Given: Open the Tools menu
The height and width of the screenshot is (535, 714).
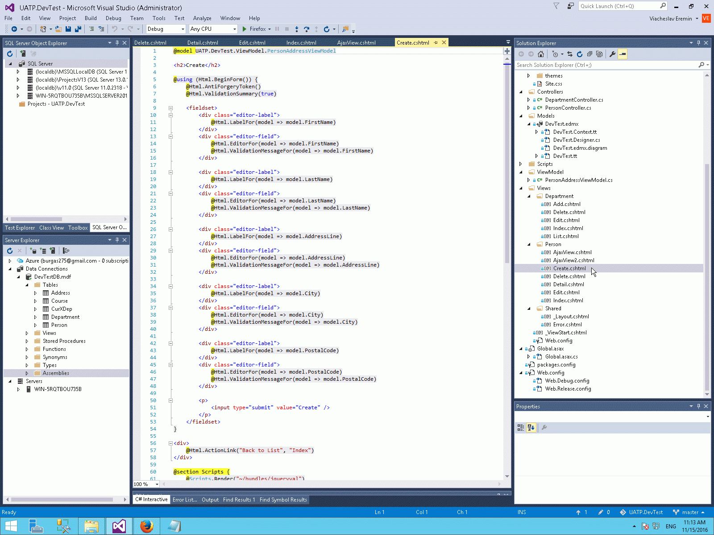Looking at the screenshot, I should pyautogui.click(x=159, y=18).
